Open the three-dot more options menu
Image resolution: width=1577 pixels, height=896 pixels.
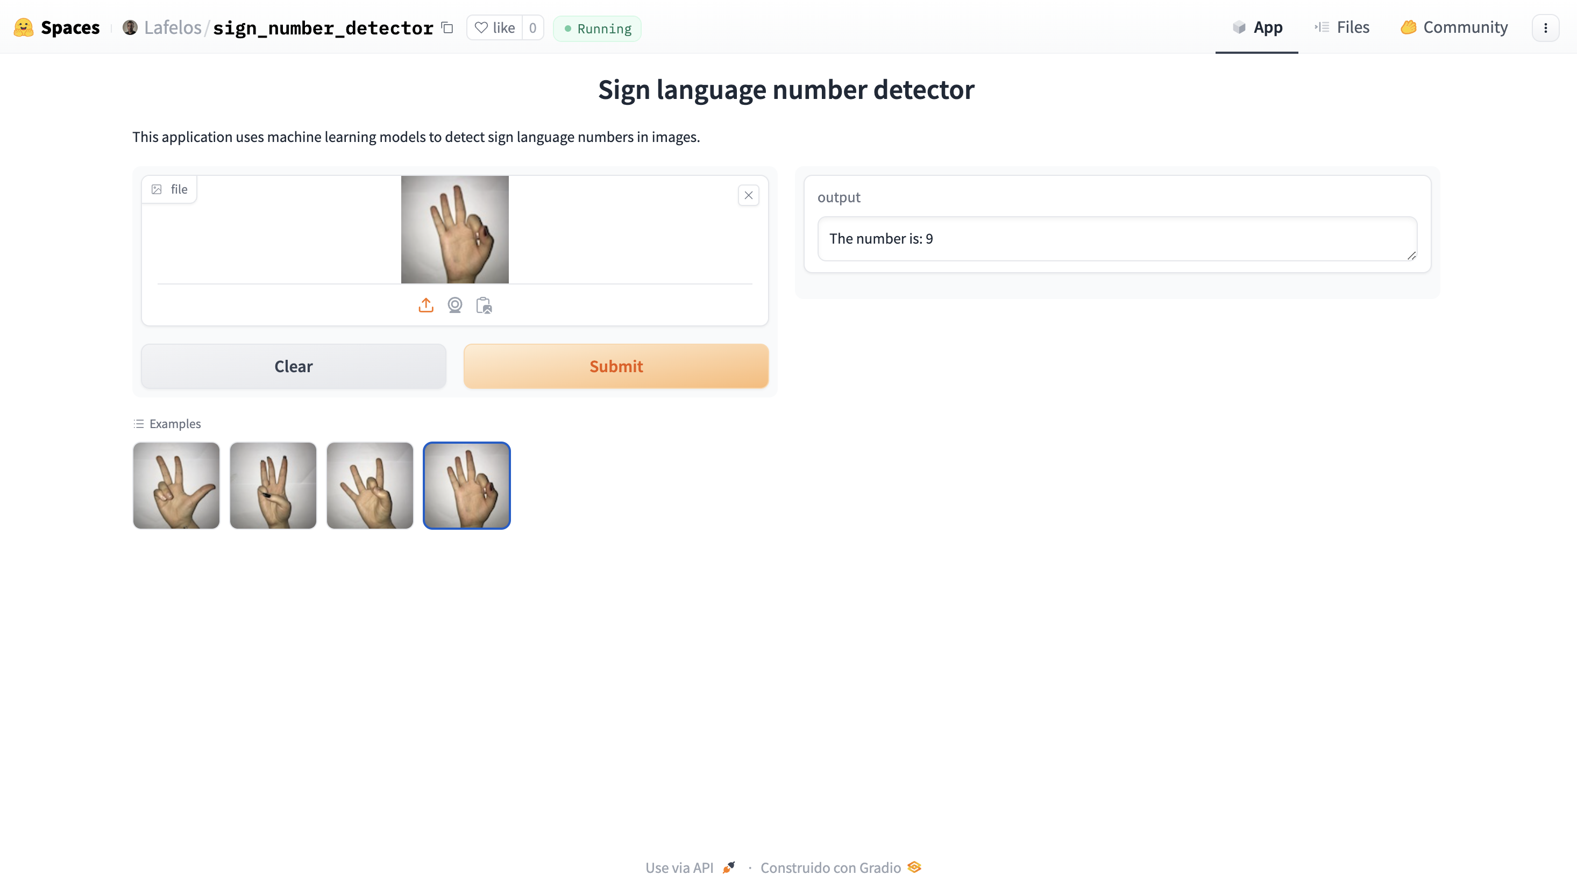1545,27
